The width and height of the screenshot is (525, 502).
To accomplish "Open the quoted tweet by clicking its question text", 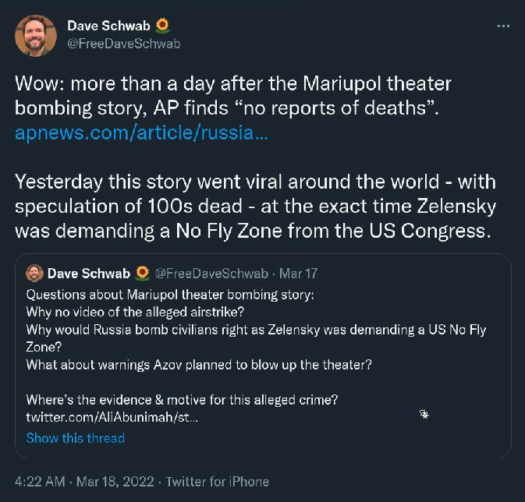I will pyautogui.click(x=170, y=295).
